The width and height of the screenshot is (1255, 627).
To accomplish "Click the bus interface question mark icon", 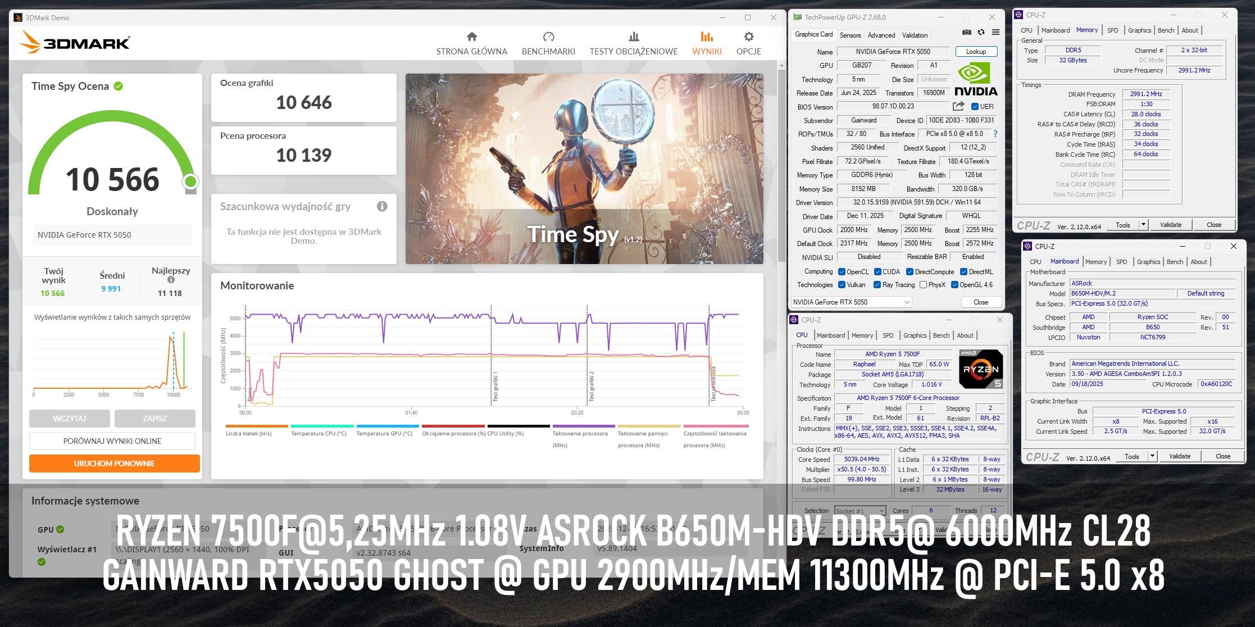I will [995, 134].
